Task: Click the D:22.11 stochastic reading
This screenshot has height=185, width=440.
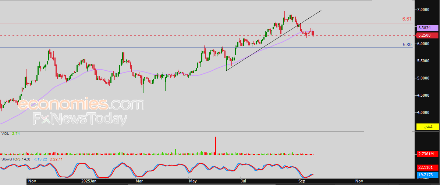Action: (x=56, y=159)
